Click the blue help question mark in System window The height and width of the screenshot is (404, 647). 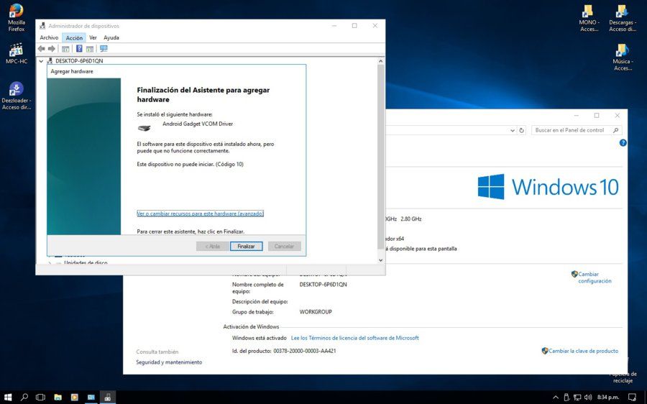[623, 143]
